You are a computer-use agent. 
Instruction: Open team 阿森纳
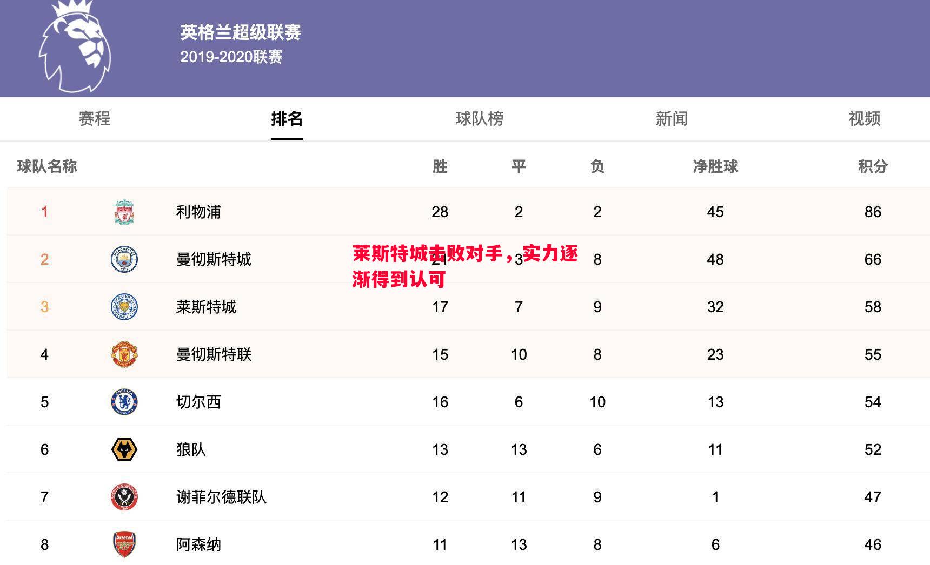point(198,544)
